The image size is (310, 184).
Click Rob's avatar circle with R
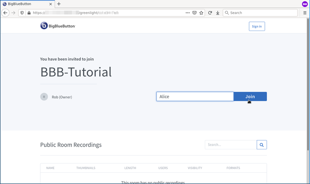click(44, 97)
